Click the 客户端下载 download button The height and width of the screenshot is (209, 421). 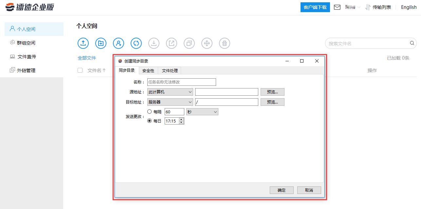click(x=315, y=7)
